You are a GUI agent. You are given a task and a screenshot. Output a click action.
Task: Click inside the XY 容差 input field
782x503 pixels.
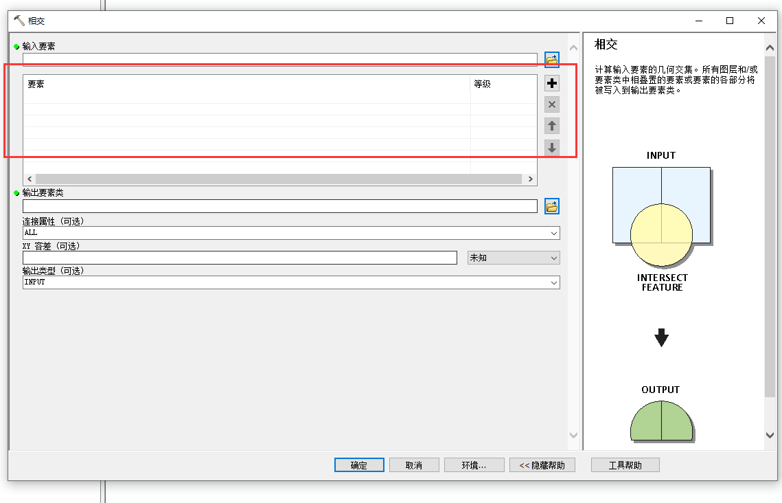point(240,257)
